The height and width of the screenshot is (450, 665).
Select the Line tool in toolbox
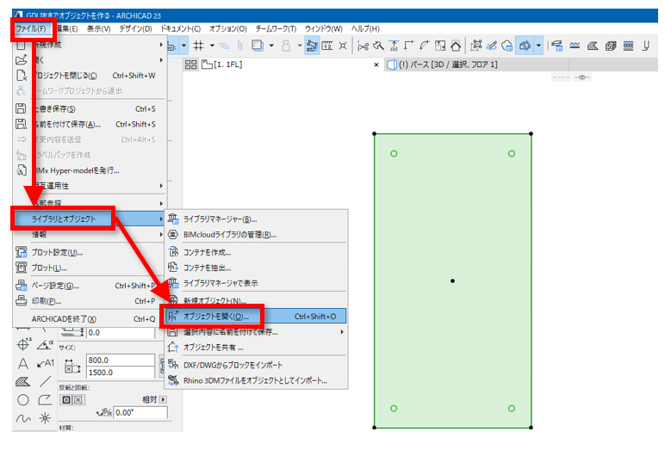[45, 381]
